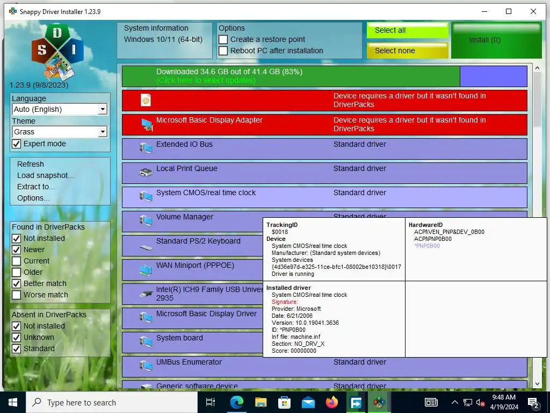Uncheck the Unknown filter
This screenshot has width=550, height=413.
click(16, 337)
